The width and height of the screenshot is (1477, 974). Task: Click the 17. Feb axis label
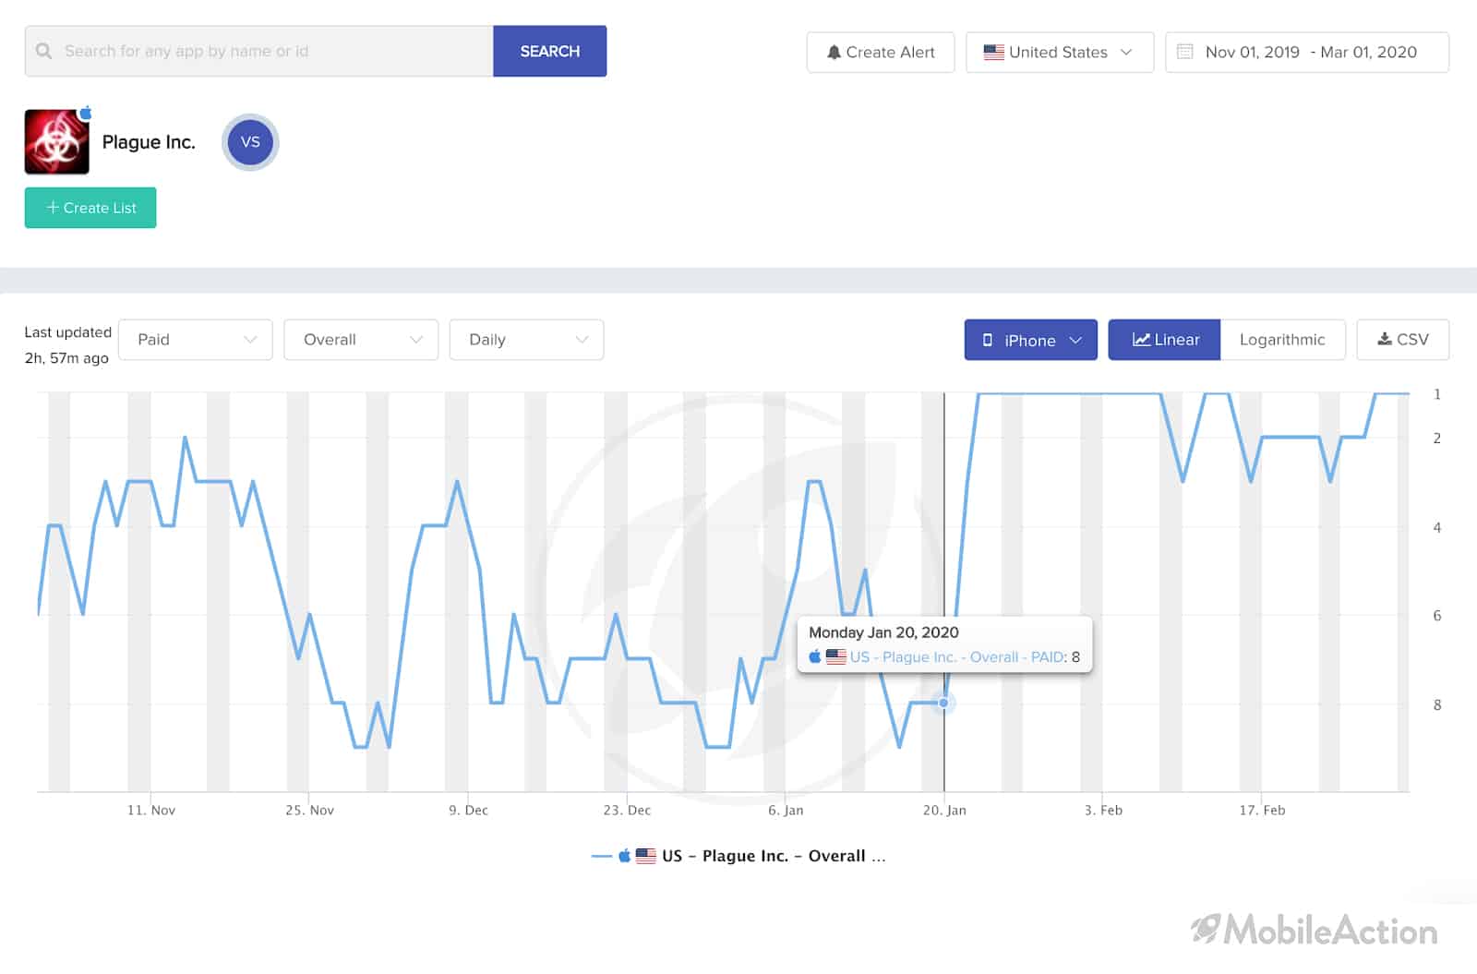[x=1262, y=810]
